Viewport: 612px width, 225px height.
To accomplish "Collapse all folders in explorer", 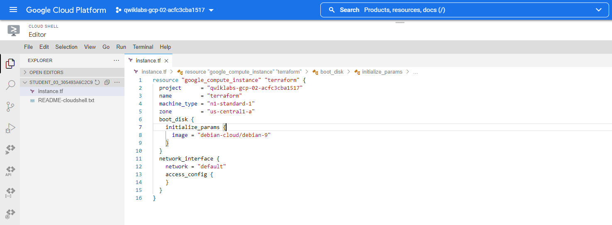I will [x=107, y=82].
